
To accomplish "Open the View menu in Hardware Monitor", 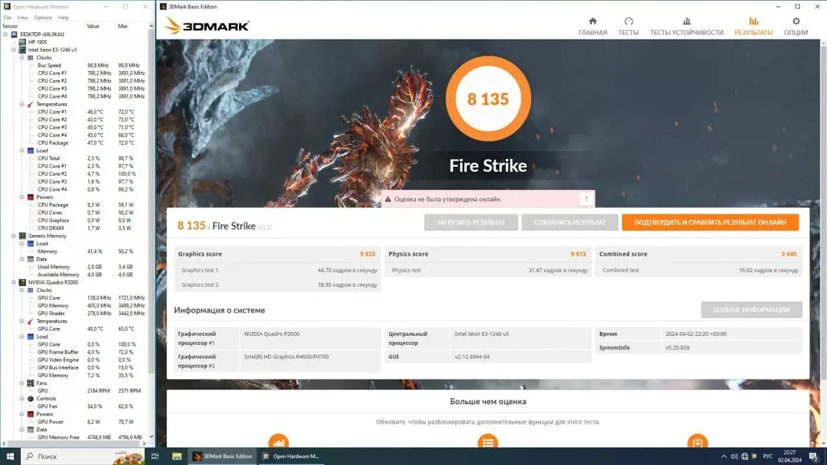I will (x=23, y=17).
